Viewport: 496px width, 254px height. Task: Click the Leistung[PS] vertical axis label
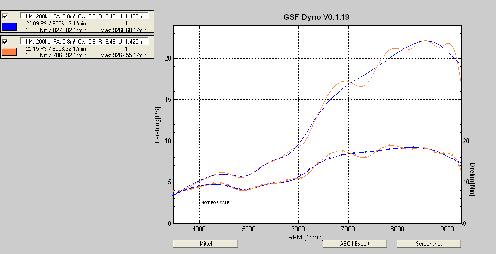tap(157, 125)
